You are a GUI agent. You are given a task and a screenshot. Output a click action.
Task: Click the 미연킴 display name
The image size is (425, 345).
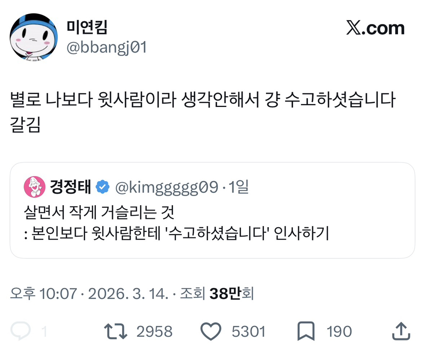click(87, 27)
